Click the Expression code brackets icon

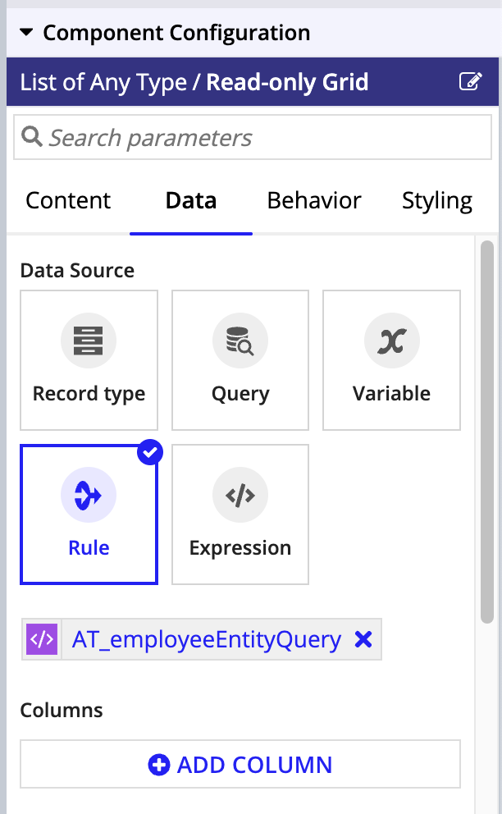[x=240, y=495]
